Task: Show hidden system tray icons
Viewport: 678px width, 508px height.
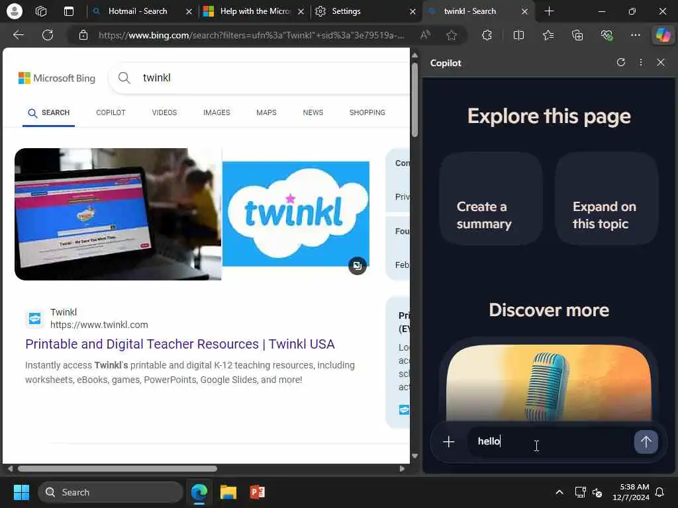Action: pos(559,492)
